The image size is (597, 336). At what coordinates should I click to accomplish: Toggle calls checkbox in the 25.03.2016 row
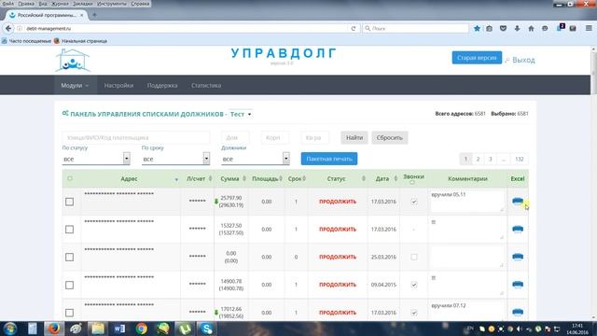(x=414, y=258)
